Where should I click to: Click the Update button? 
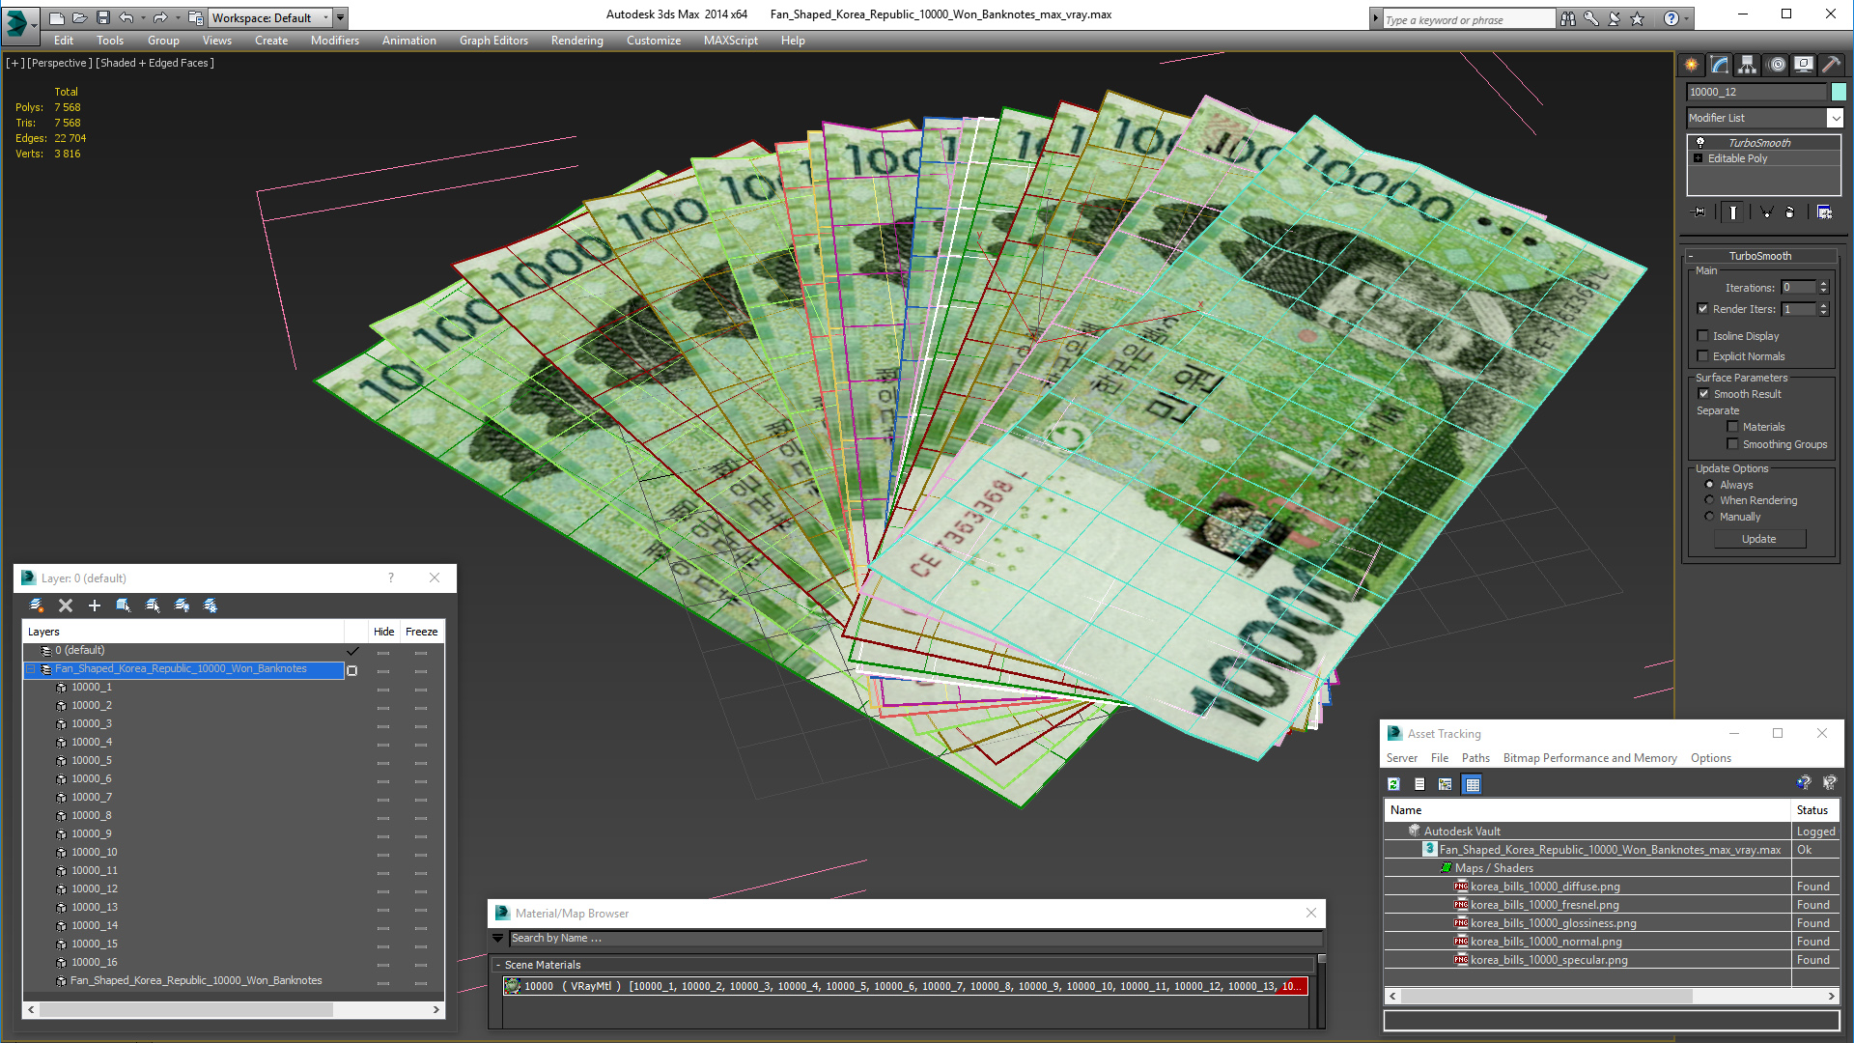point(1759,539)
